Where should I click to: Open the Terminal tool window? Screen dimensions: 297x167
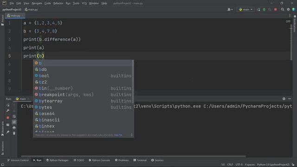[140, 160]
